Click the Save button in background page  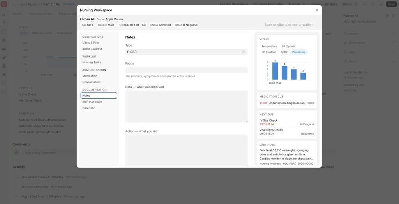[x=391, y=4]
